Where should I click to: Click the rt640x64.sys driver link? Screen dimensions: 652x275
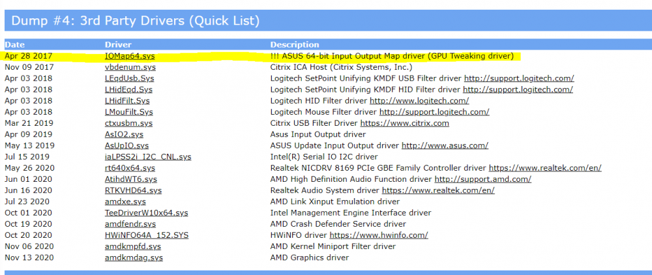[x=130, y=168]
